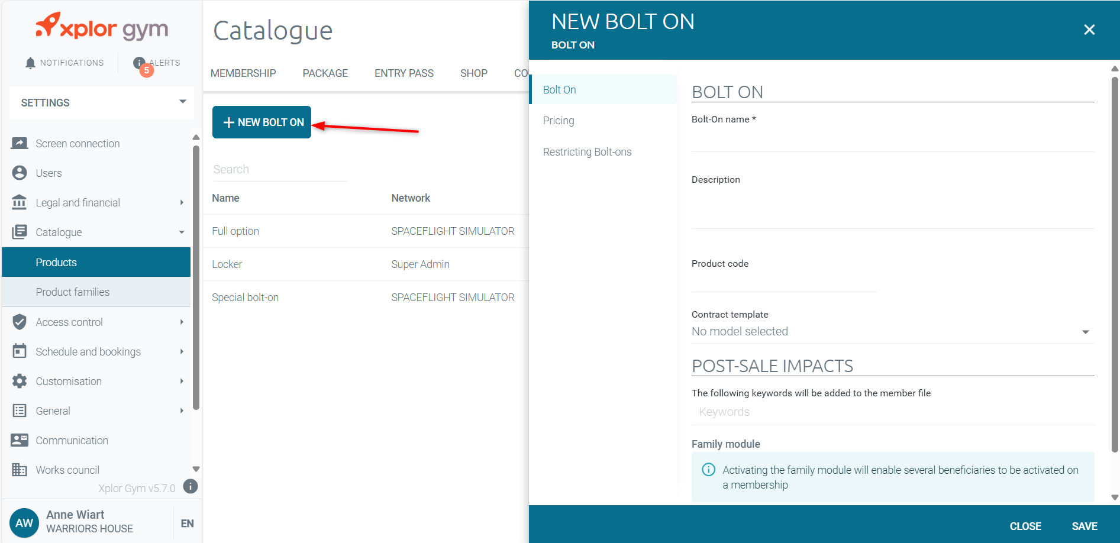Viewport: 1120px width, 543px height.
Task: Click the Save button
Action: 1085,526
